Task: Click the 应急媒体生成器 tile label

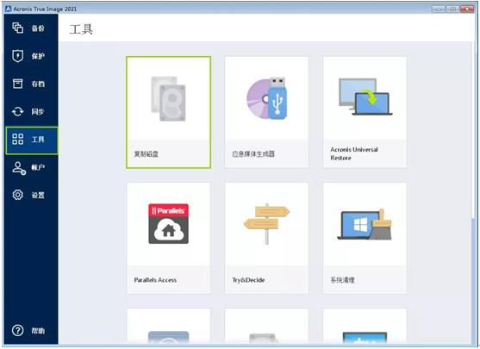Action: [x=253, y=154]
